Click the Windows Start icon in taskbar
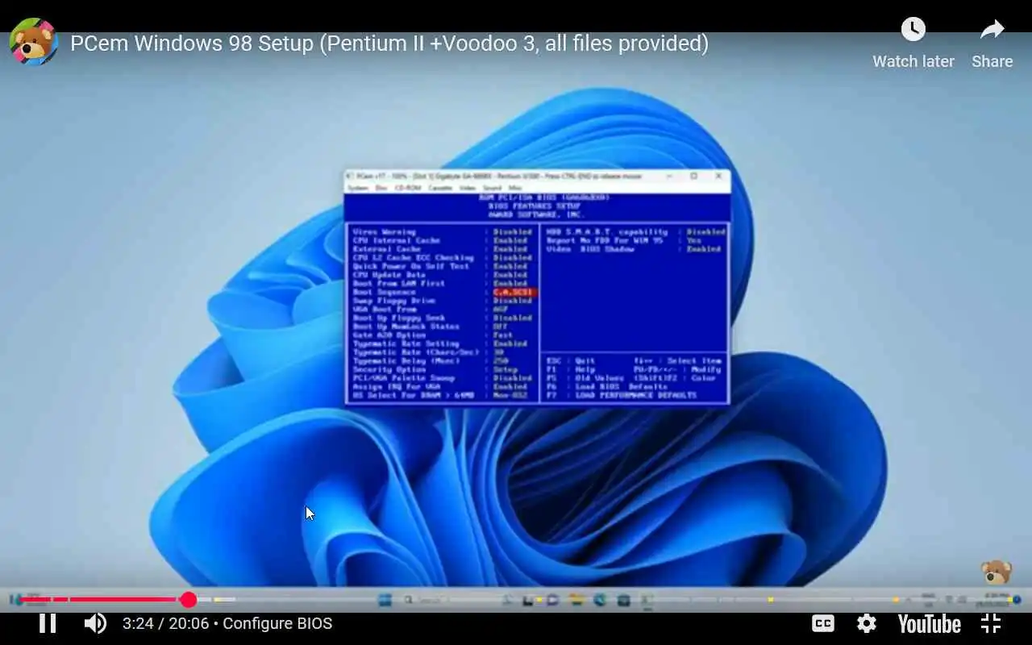Screen dimensions: 1032x645 coord(385,600)
